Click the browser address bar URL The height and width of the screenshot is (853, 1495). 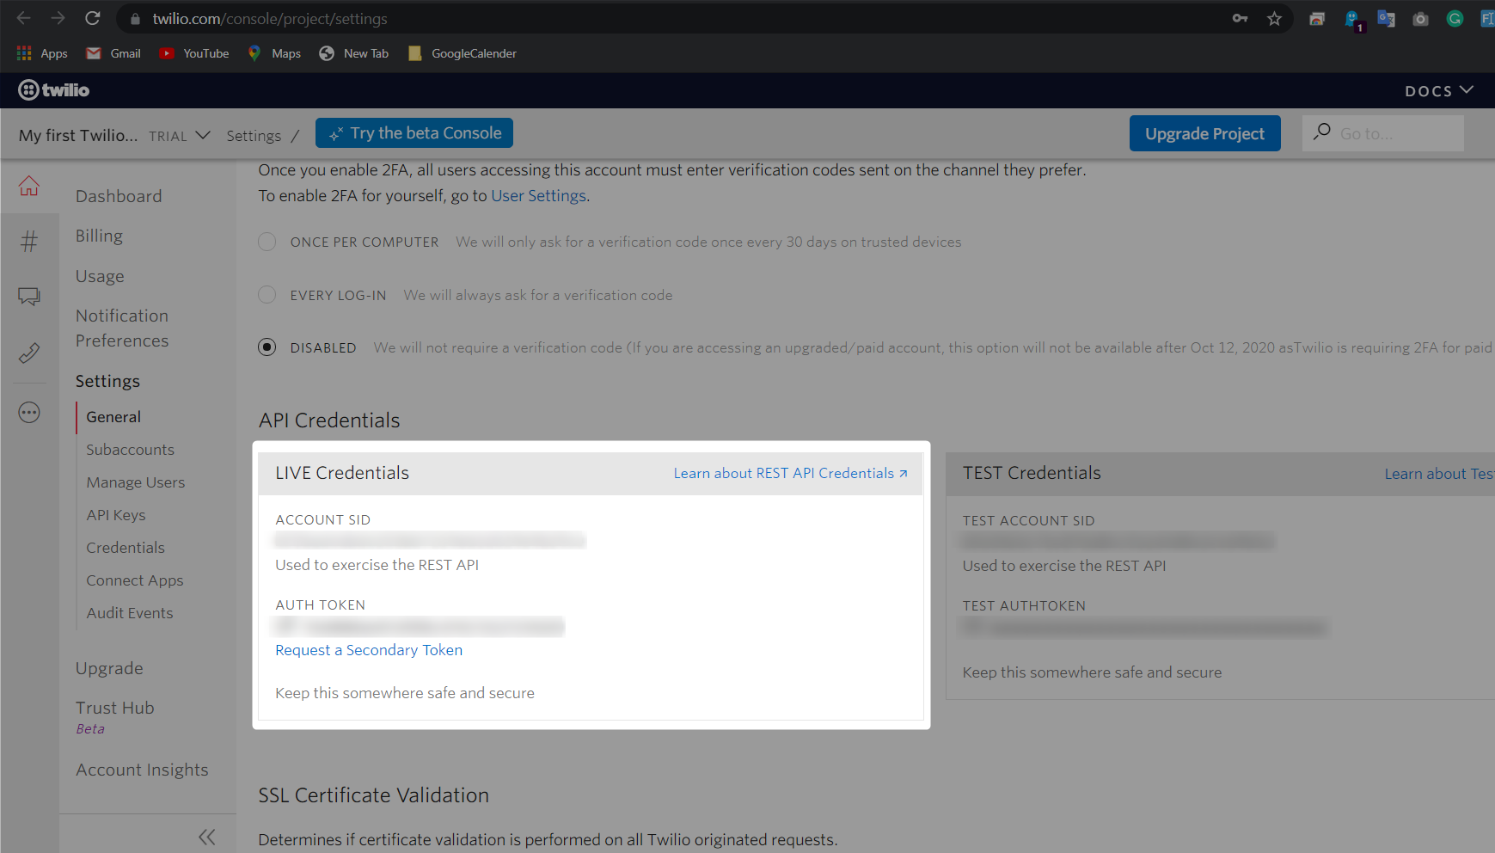270,18
